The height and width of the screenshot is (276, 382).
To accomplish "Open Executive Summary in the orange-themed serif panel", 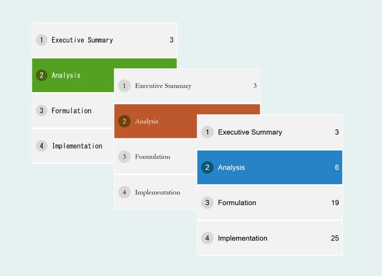I will 163,86.
